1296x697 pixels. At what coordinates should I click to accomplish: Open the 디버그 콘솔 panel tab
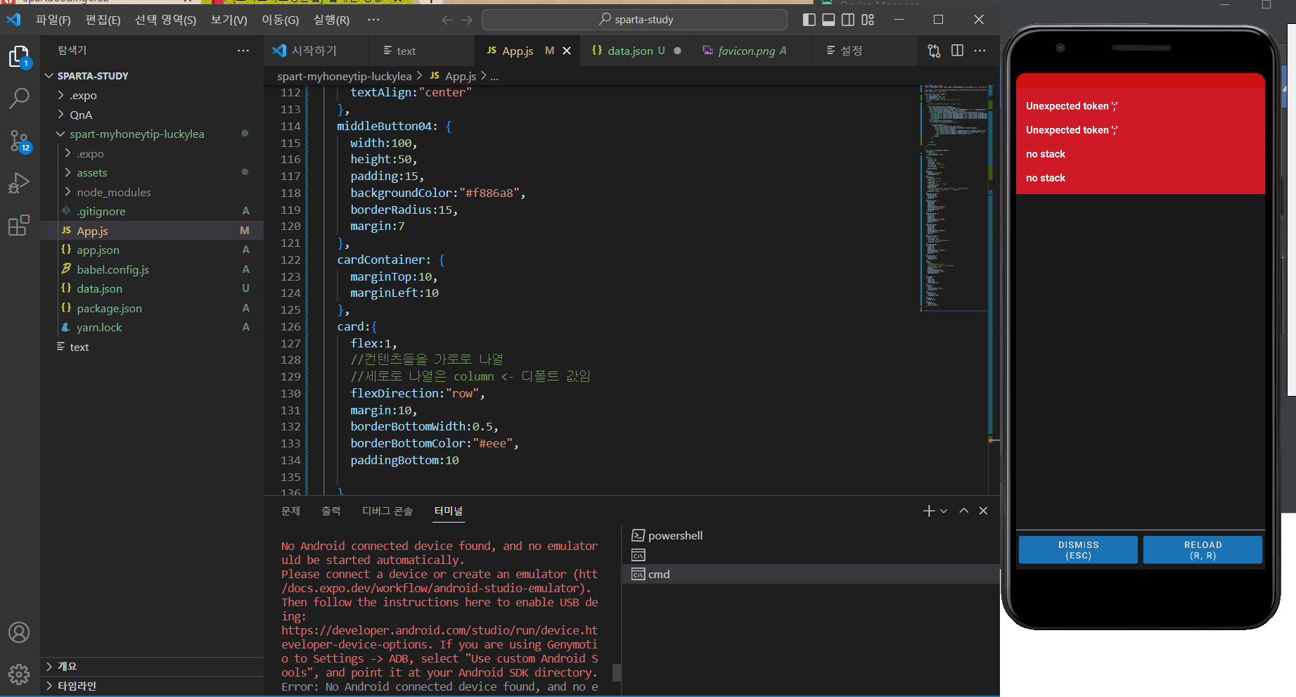[x=387, y=511]
